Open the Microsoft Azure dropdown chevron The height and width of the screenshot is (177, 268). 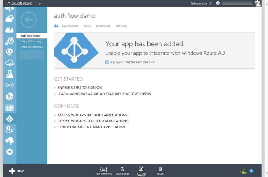(40, 3)
